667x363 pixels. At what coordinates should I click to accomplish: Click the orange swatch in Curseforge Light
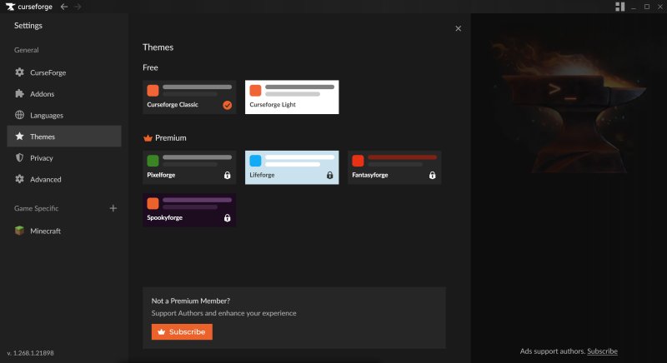[255, 90]
